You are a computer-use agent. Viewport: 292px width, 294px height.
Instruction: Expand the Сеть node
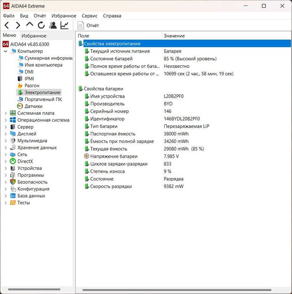click(x=5, y=154)
